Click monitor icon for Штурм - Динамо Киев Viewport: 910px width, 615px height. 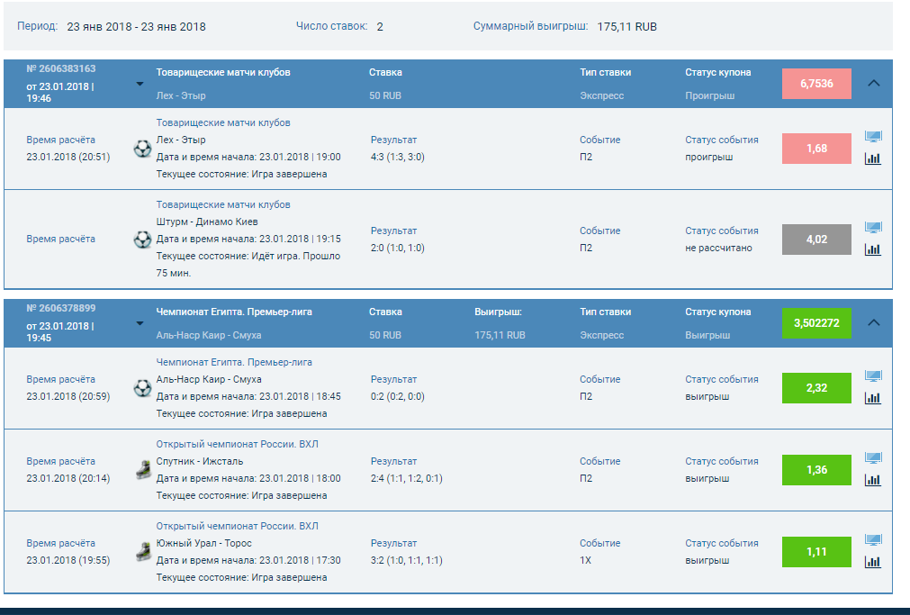coord(872,228)
